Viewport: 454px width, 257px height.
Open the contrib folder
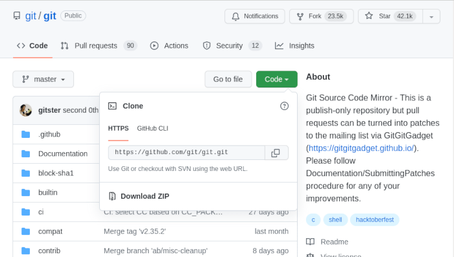coord(49,251)
